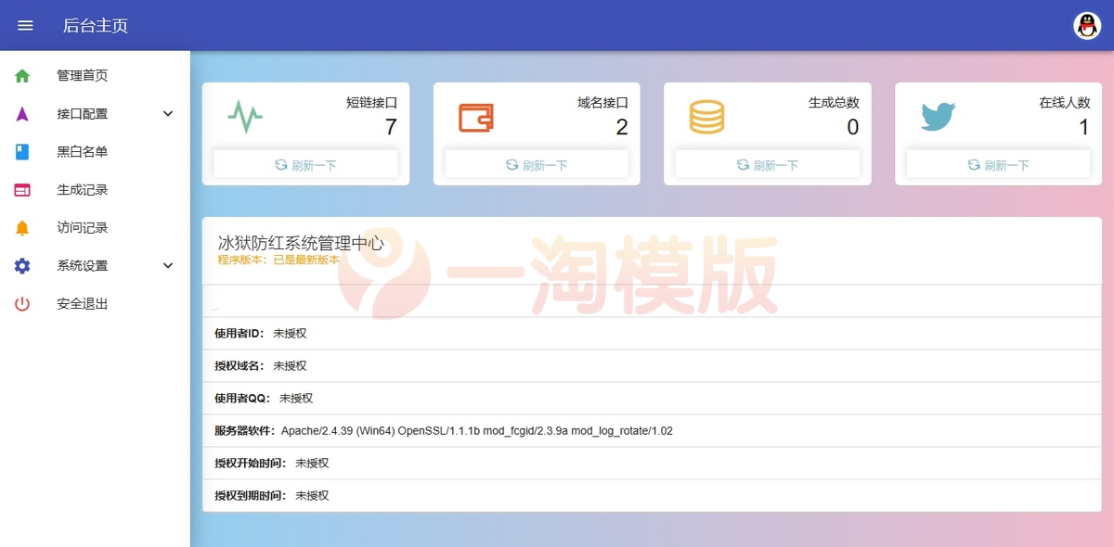Click the 生成记录 card icon
This screenshot has height=547, width=1114.
click(22, 190)
